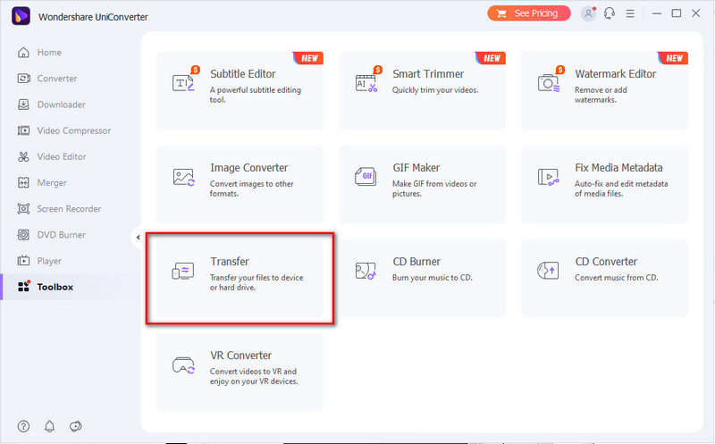Viewport: 715px width, 444px height.
Task: Open the hamburger main menu
Action: coord(630,13)
